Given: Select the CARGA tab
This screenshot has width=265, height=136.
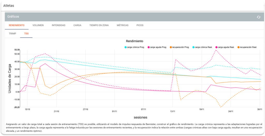Looking at the screenshot, I should [x=77, y=25].
